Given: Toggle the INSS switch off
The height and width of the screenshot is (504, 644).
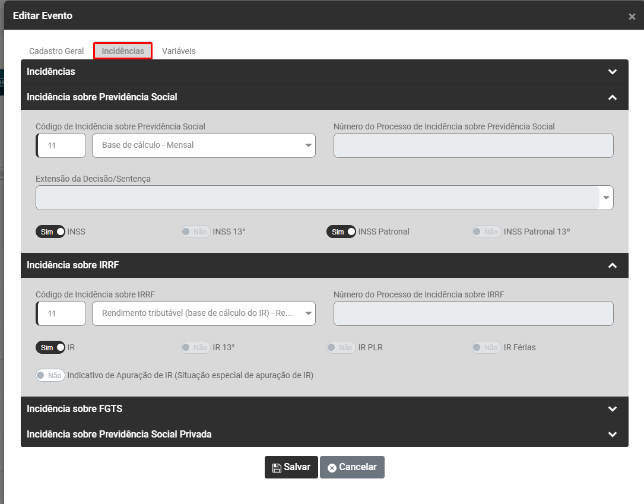Looking at the screenshot, I should pos(50,232).
